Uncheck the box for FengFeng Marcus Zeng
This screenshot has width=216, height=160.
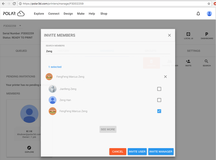pos(159,111)
